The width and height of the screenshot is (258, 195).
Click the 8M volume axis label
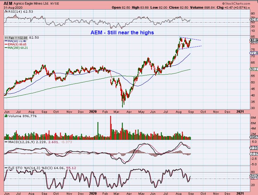253,118
